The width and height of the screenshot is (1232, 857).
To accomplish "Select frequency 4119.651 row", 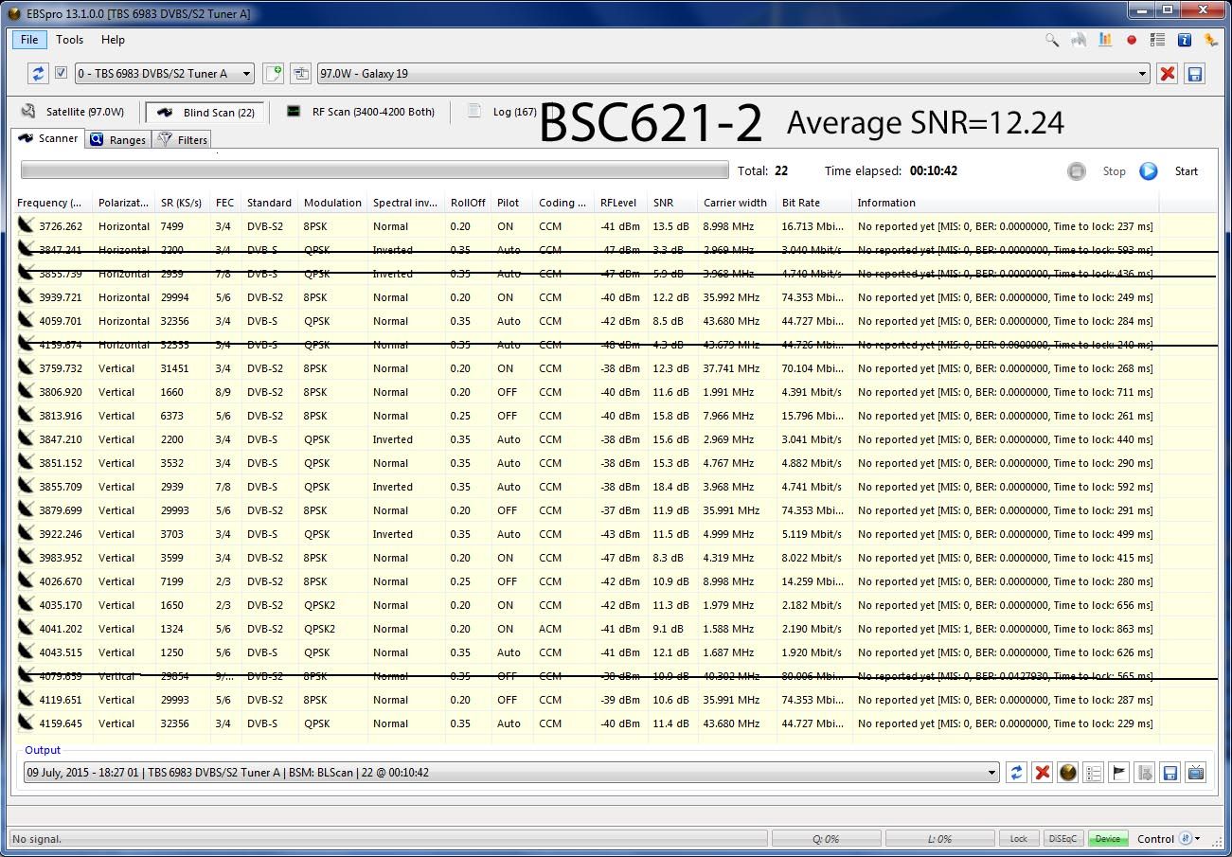I will pyautogui.click(x=616, y=700).
